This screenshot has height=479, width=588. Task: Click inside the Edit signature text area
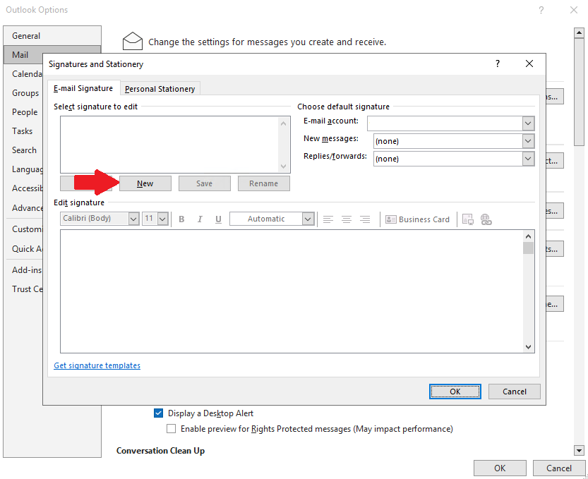tap(292, 291)
